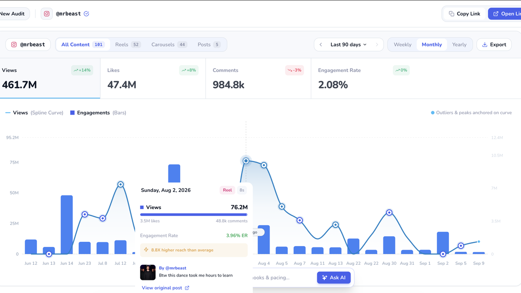This screenshot has width=521, height=293.
Task: Click the Reel tag in the tooltip
Action: click(x=228, y=190)
